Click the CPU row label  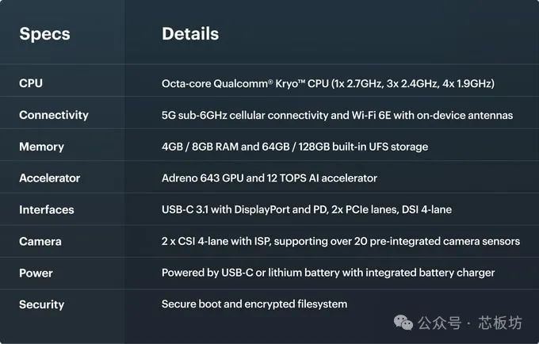pos(31,83)
